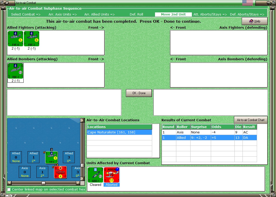Click the map vertical scrollbar thumb
Screen dimensions: 276x197
82,165
